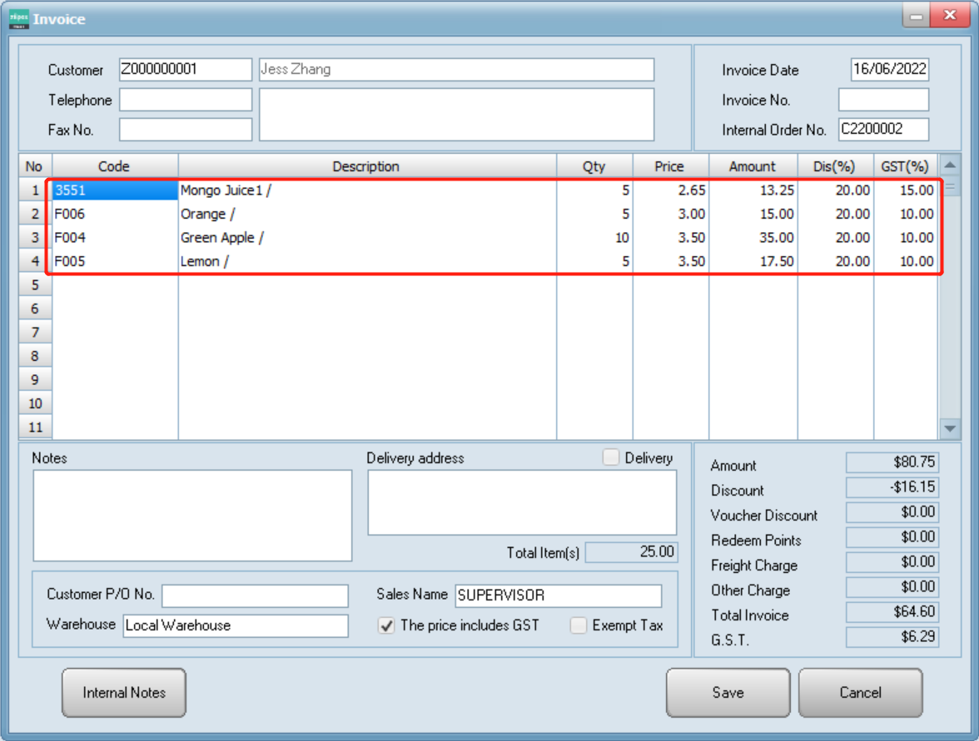Click the Customer P/O No. field

[x=254, y=595]
